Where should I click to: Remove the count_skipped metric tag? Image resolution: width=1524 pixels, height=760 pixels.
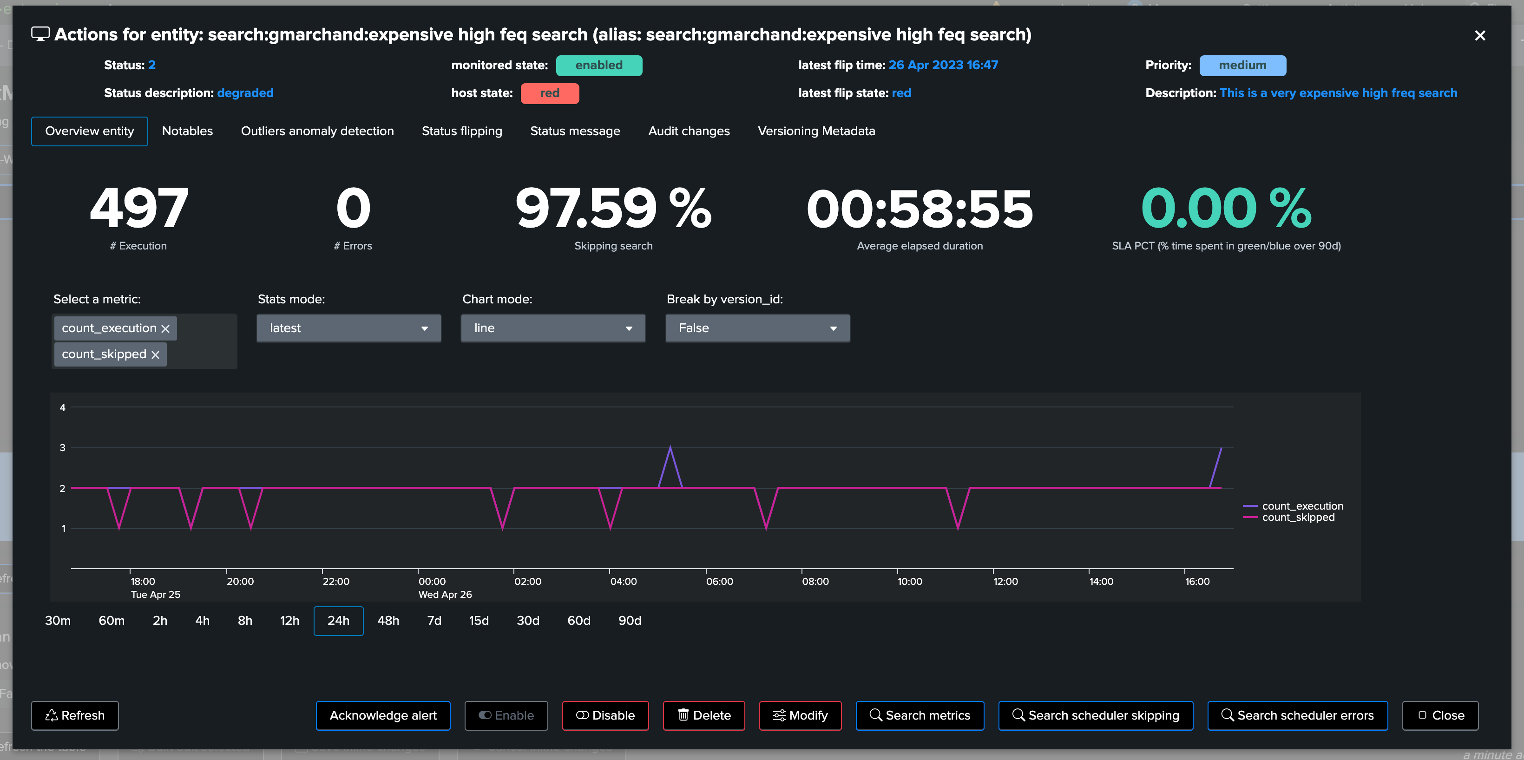point(155,355)
